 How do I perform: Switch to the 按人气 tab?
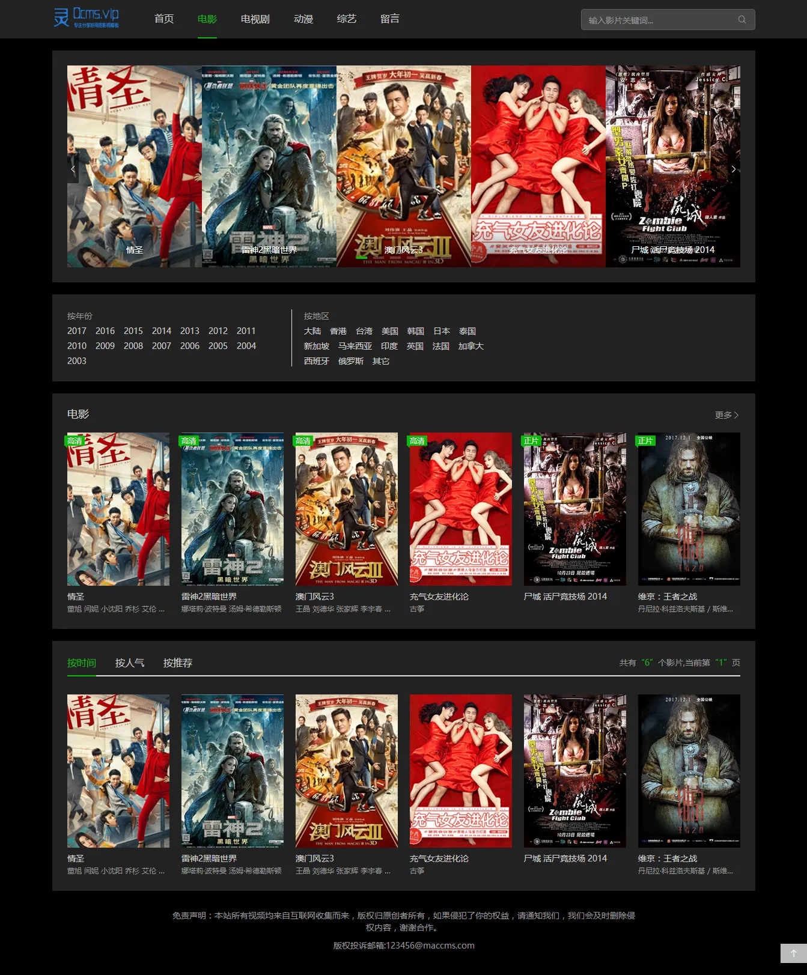click(130, 663)
